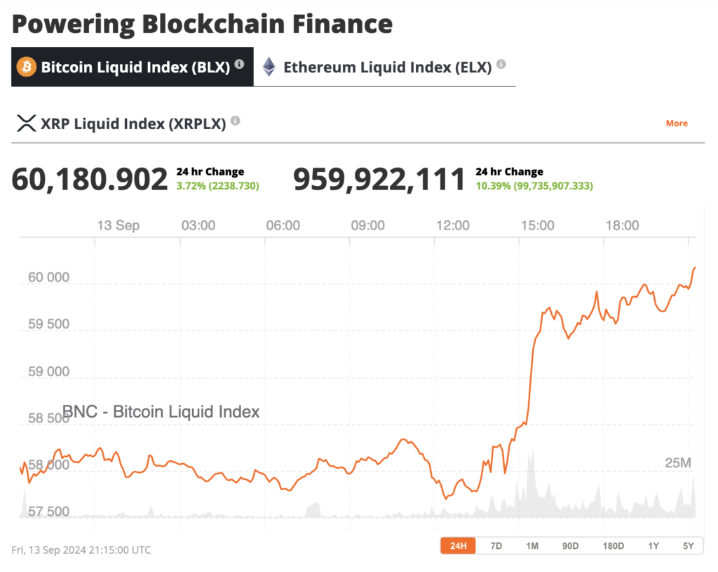Screen dimensions: 718x572
Task: Switch to XRP Liquid Index (XRPLX) tab
Action: coord(133,124)
